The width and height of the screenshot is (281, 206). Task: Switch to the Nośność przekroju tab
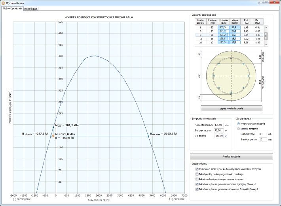click(x=12, y=8)
